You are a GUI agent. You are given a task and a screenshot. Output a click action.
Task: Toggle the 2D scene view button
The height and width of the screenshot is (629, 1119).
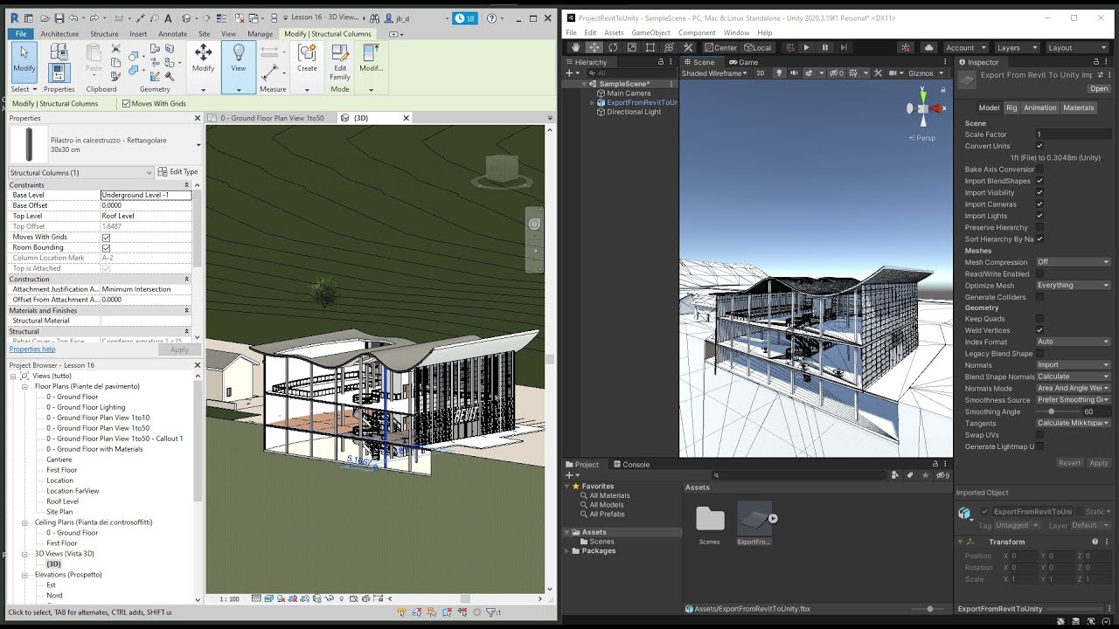(760, 73)
